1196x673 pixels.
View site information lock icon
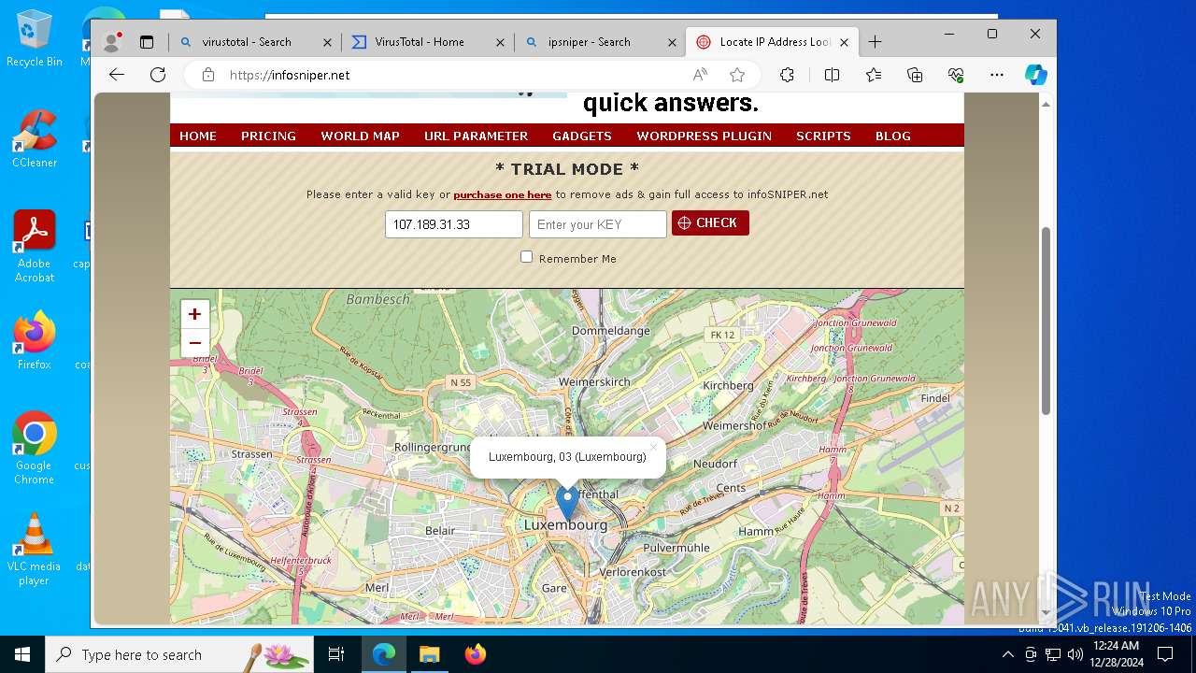(x=208, y=75)
